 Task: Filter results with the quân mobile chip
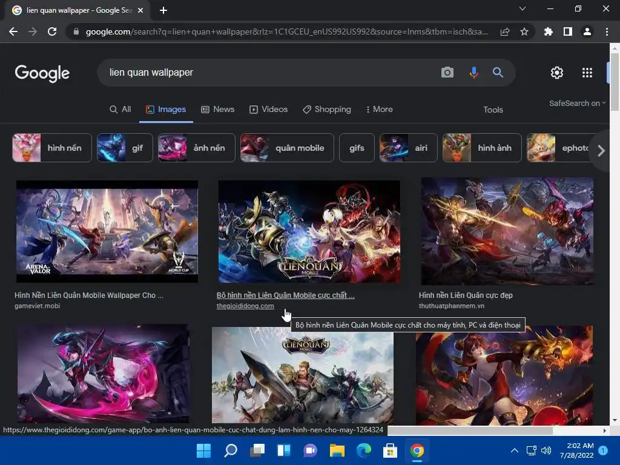pyautogui.click(x=287, y=148)
